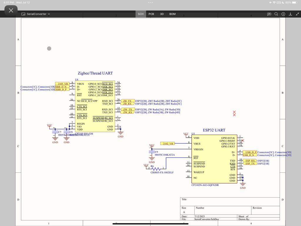Image resolution: width=301 pixels, height=226 pixels.
Task: Switch to the PCB tab
Action: pos(151,14)
